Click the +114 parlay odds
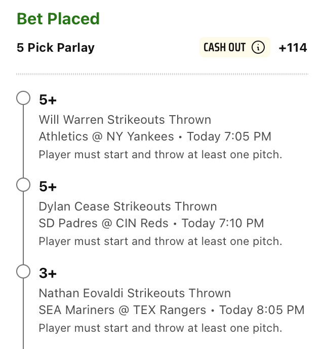Screen dimensions: 324x349 click(x=293, y=48)
